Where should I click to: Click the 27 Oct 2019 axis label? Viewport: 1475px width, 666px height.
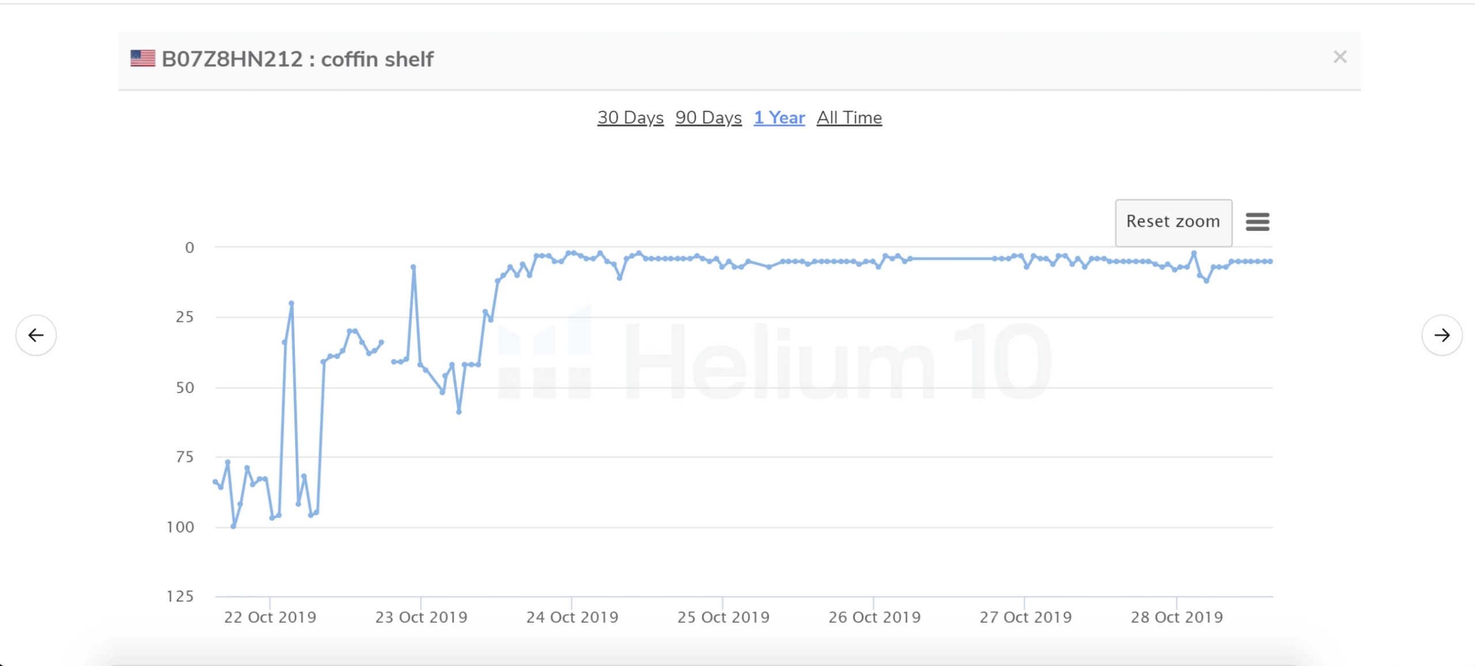pyautogui.click(x=1026, y=617)
